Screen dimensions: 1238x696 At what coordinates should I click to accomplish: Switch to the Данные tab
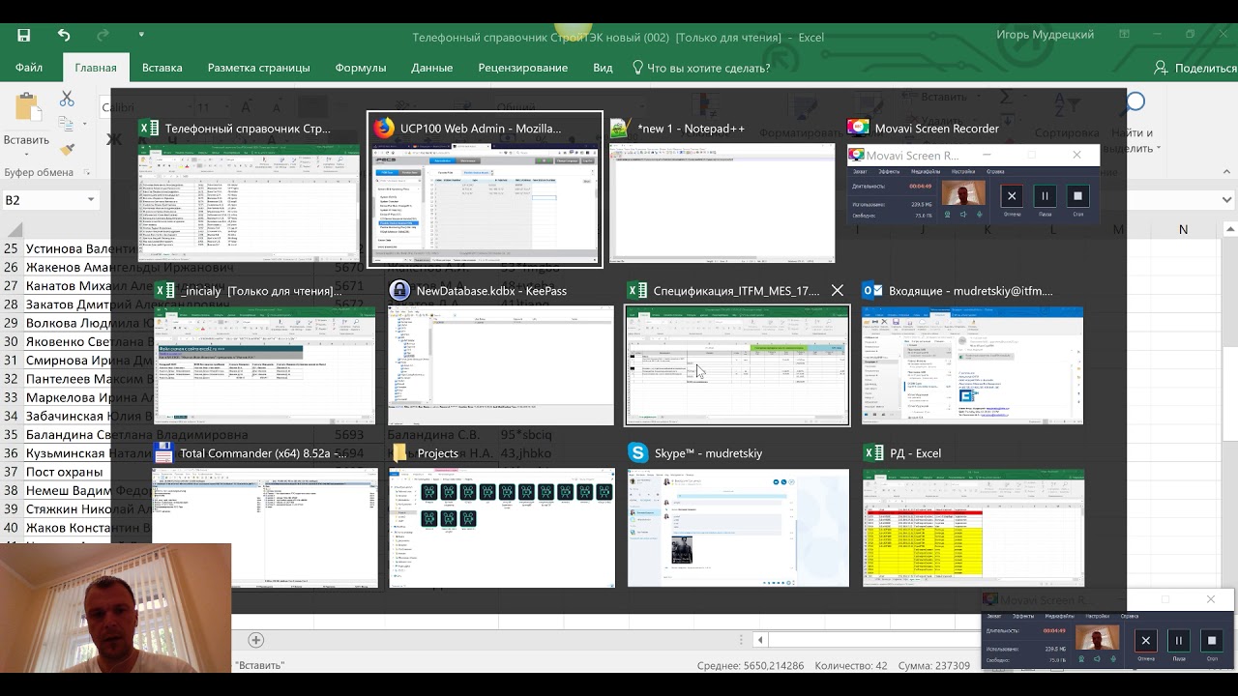click(x=431, y=68)
